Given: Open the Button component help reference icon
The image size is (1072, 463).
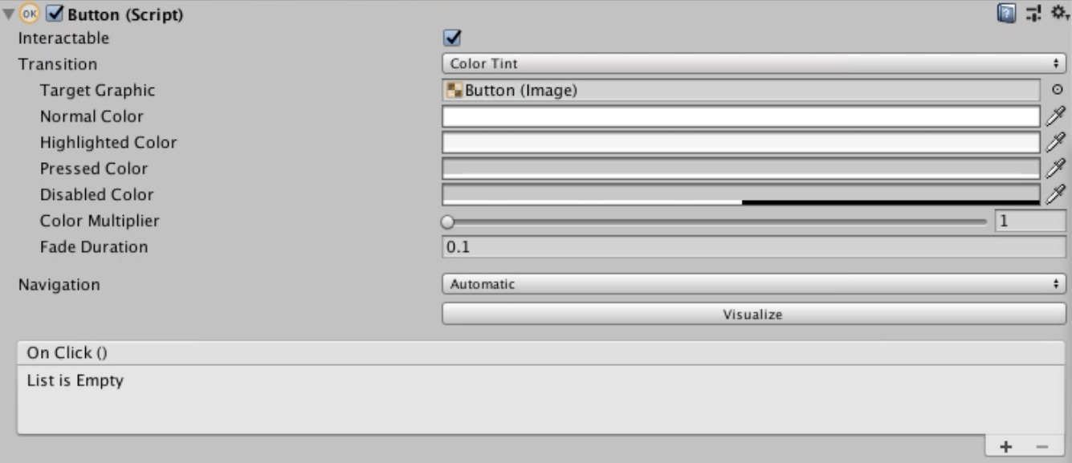Looking at the screenshot, I should tap(1013, 12).
